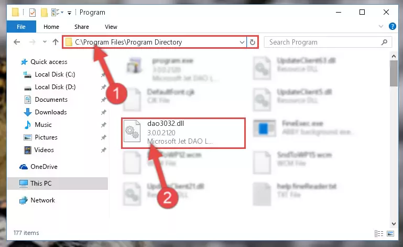Refresh the current folder view
Screen dimensions: 403x247
pos(253,42)
